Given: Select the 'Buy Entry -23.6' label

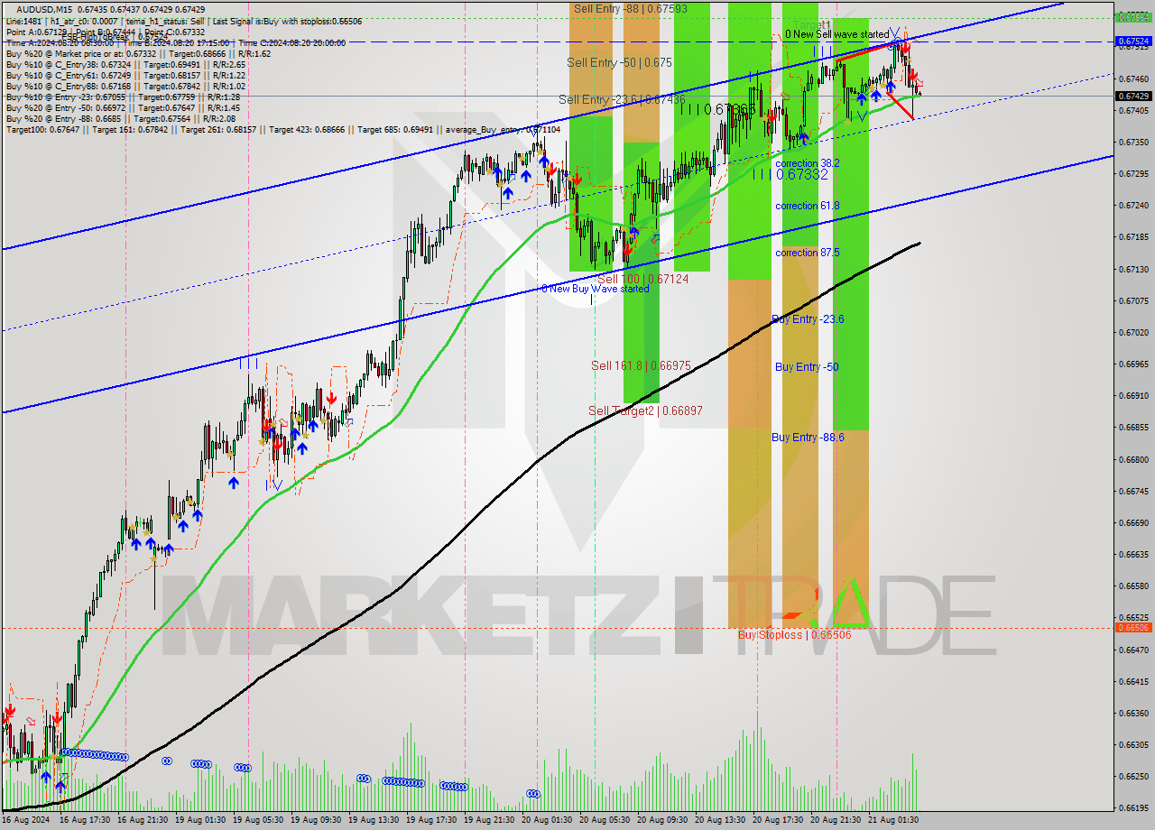Looking at the screenshot, I should [x=808, y=319].
